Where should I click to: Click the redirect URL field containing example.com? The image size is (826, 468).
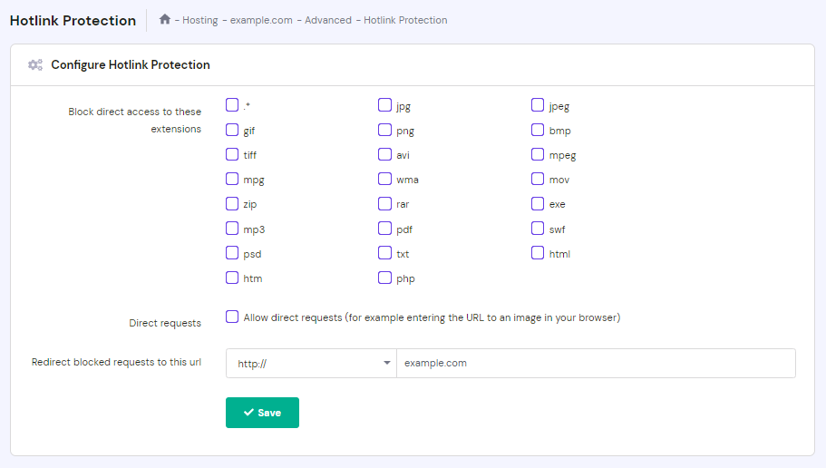click(595, 363)
